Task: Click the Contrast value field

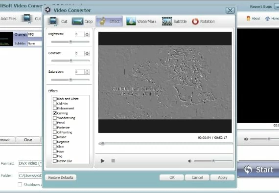Action: point(80,53)
